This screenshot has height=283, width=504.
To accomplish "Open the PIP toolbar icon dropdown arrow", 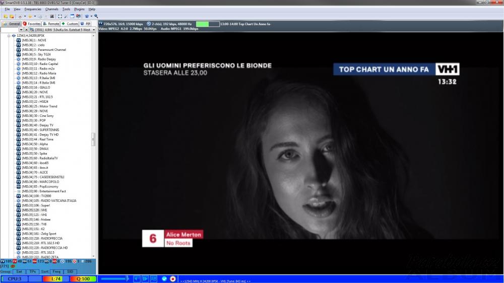I will [91, 17].
